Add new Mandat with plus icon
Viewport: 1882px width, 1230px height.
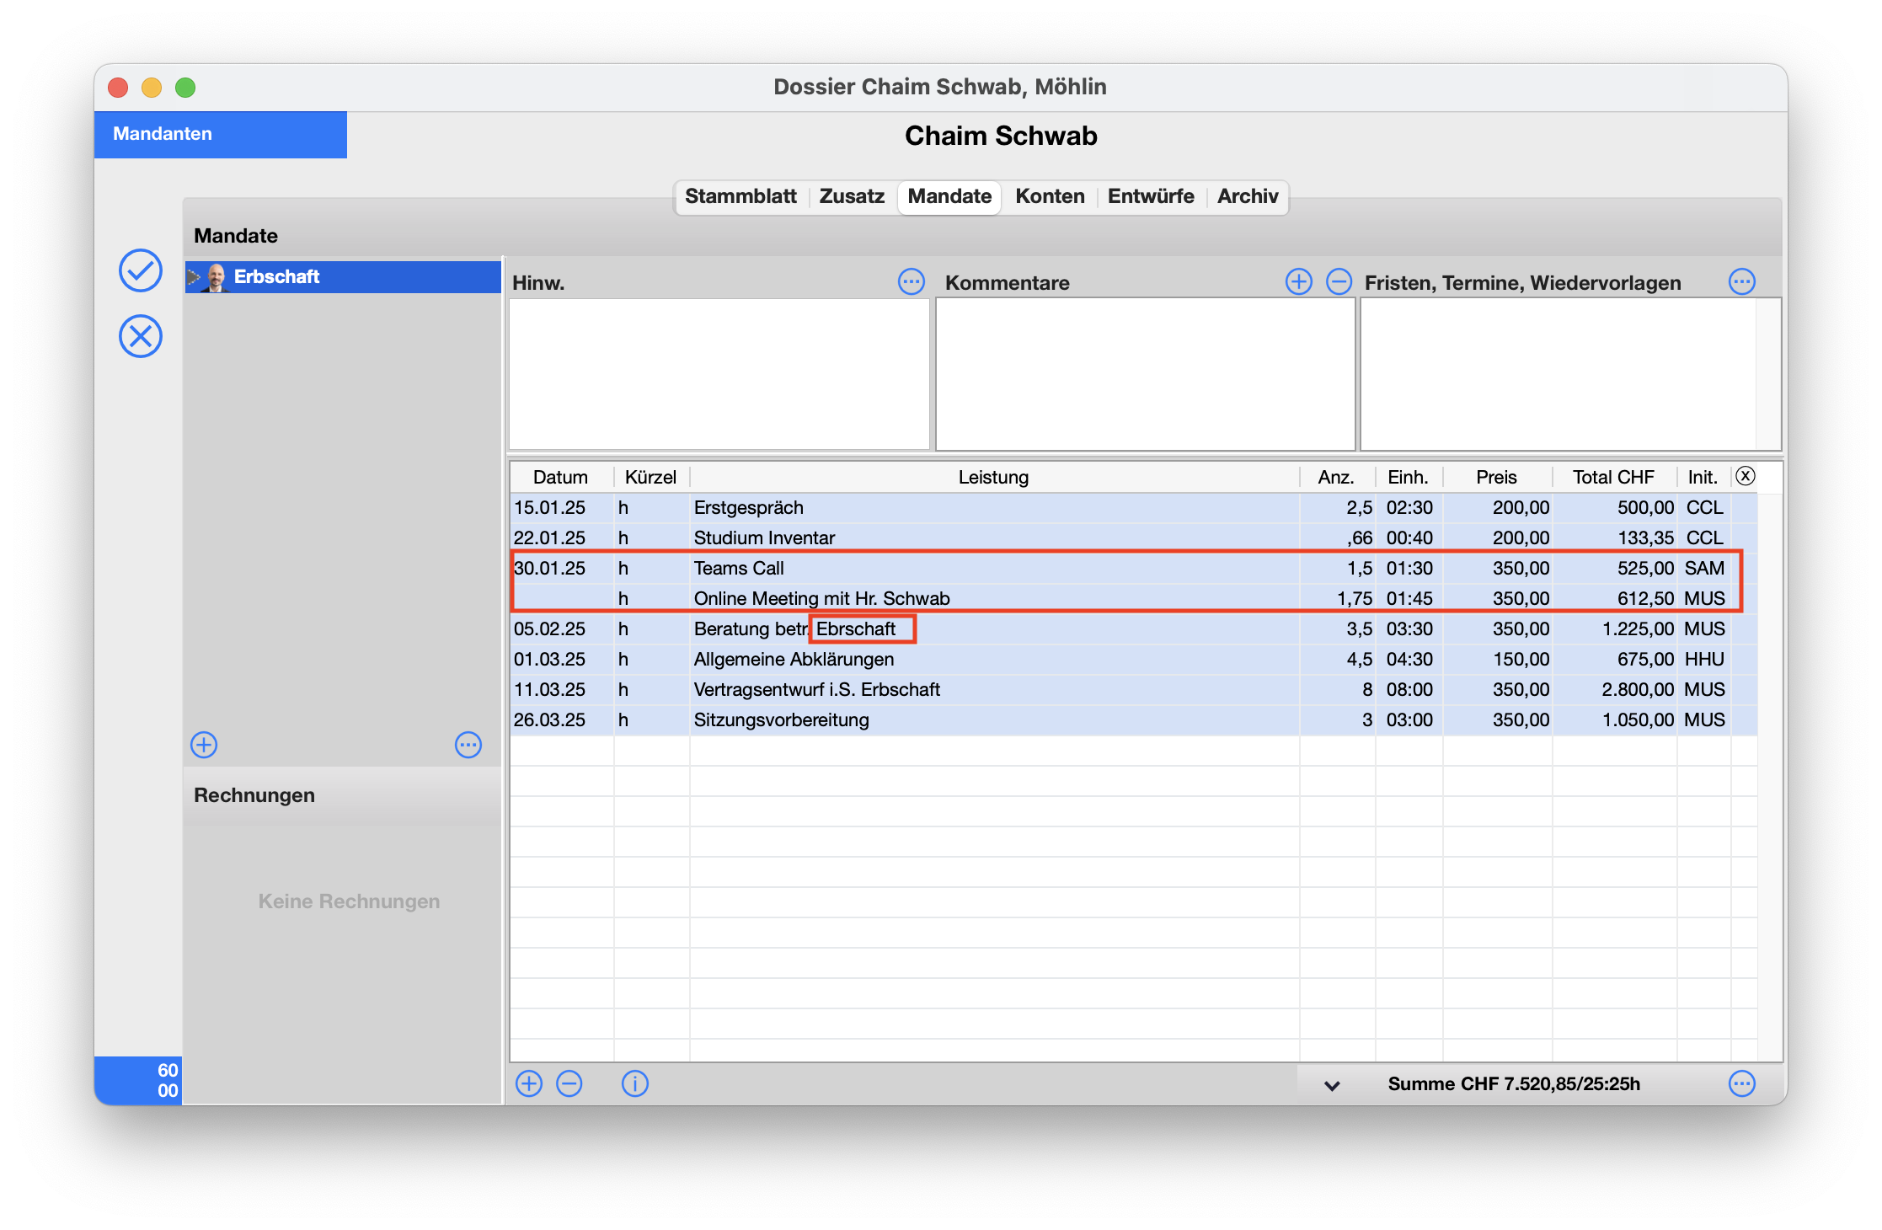(204, 745)
